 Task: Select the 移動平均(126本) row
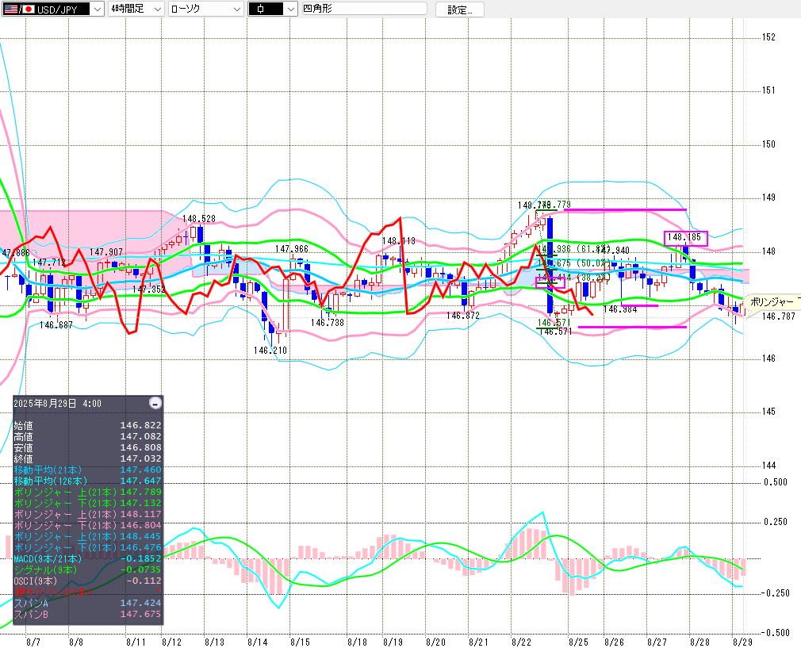tap(87, 481)
